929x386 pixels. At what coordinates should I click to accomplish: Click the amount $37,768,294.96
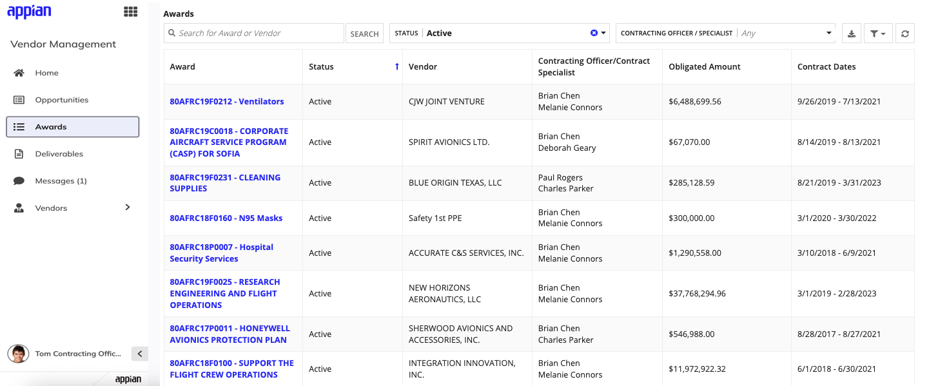698,294
